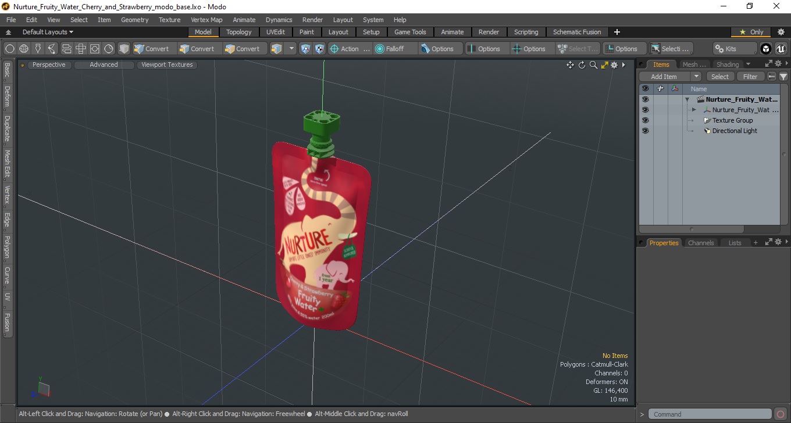Open the Geometry menu
The width and height of the screenshot is (791, 423).
tap(135, 20)
